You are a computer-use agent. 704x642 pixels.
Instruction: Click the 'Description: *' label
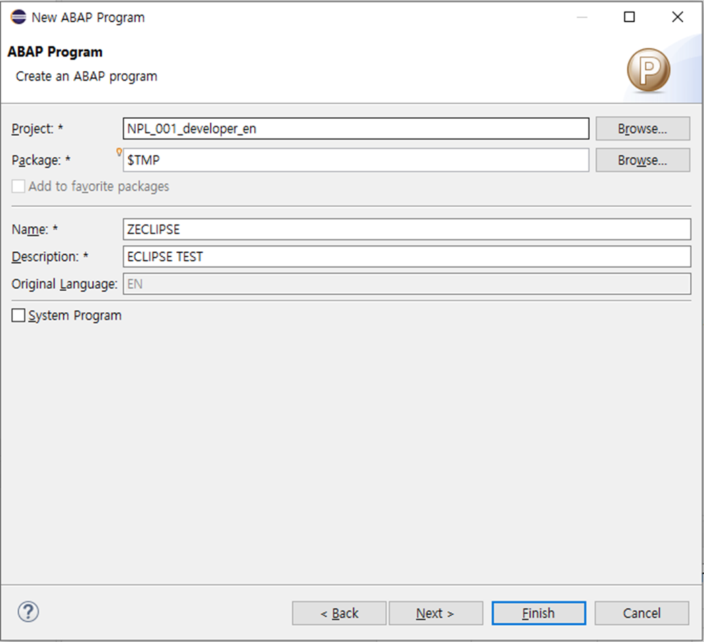coord(50,257)
